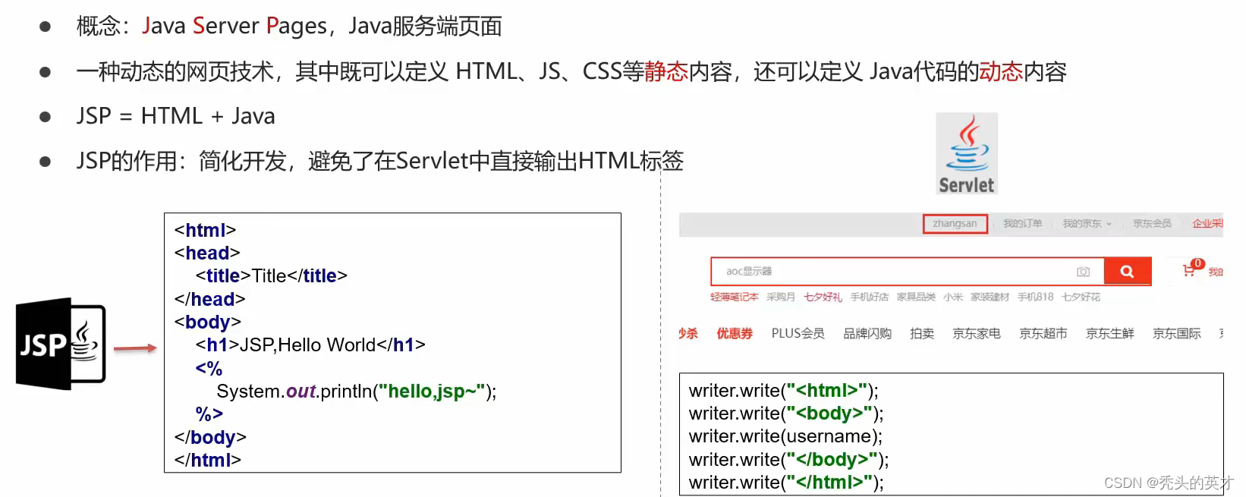Open the 京东会员 link

[1152, 224]
